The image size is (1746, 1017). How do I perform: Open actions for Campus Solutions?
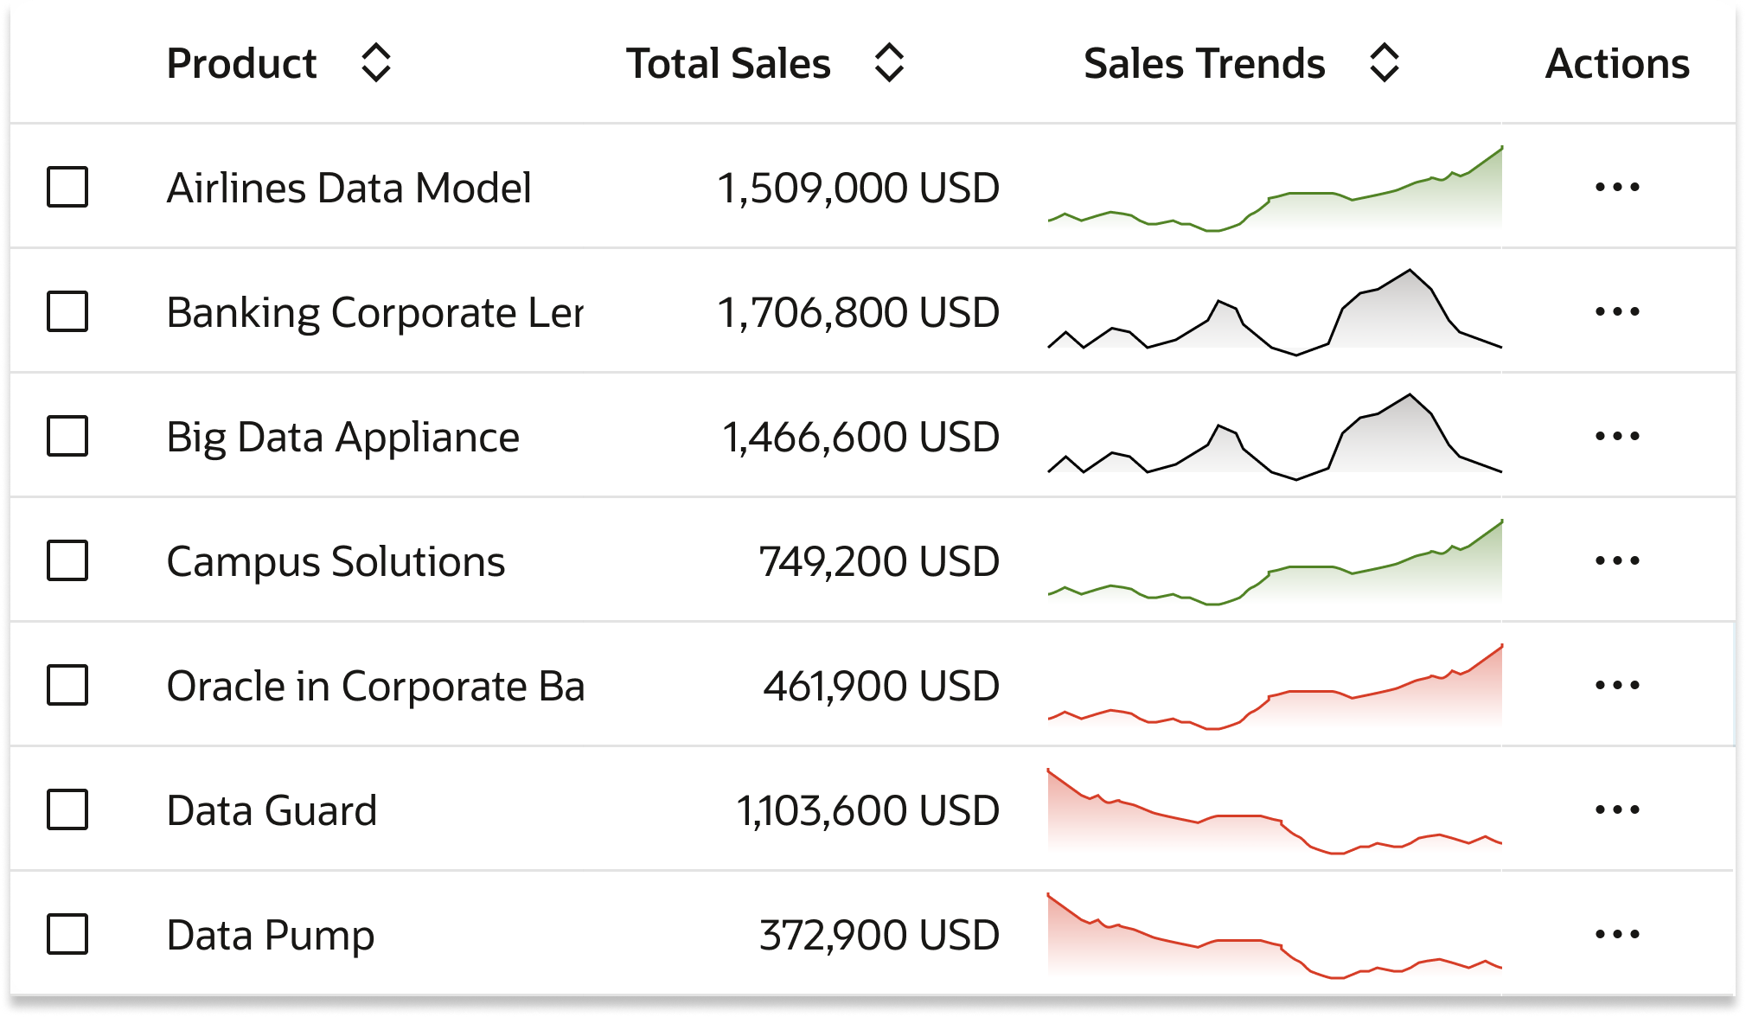(1619, 561)
